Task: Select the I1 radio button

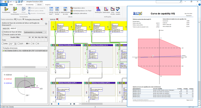Action: pyautogui.click(x=27, y=44)
